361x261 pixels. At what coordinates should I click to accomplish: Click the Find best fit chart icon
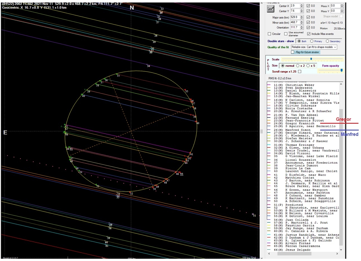tap(271, 8)
